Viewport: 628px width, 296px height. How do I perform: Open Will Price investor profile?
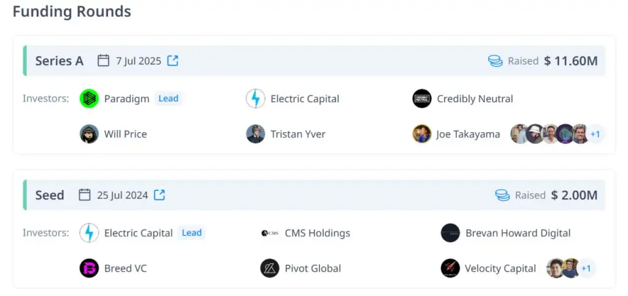tap(126, 134)
